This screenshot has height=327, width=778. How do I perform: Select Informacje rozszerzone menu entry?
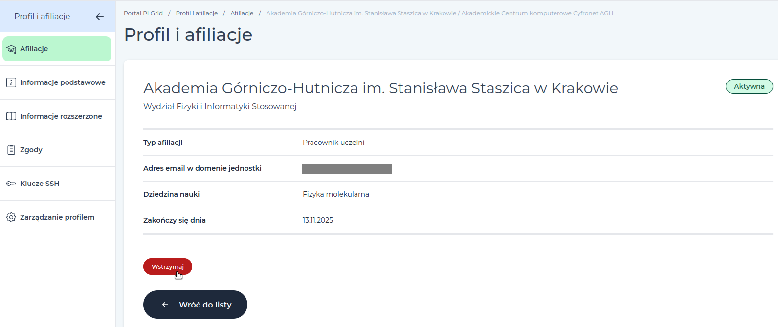tap(58, 116)
